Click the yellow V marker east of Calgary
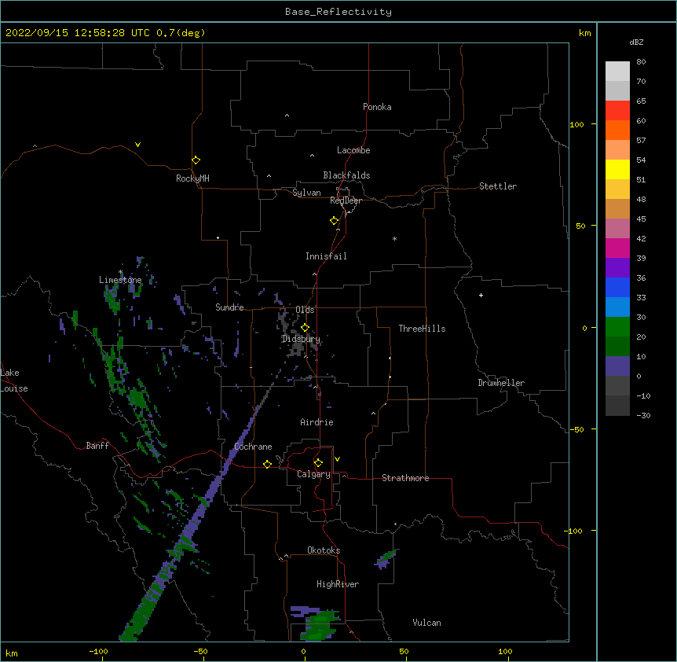 [337, 459]
